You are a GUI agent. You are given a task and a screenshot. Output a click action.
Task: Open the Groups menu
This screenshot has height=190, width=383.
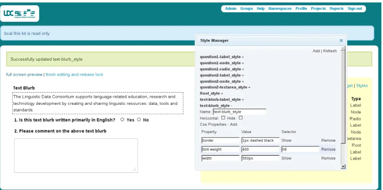click(246, 9)
